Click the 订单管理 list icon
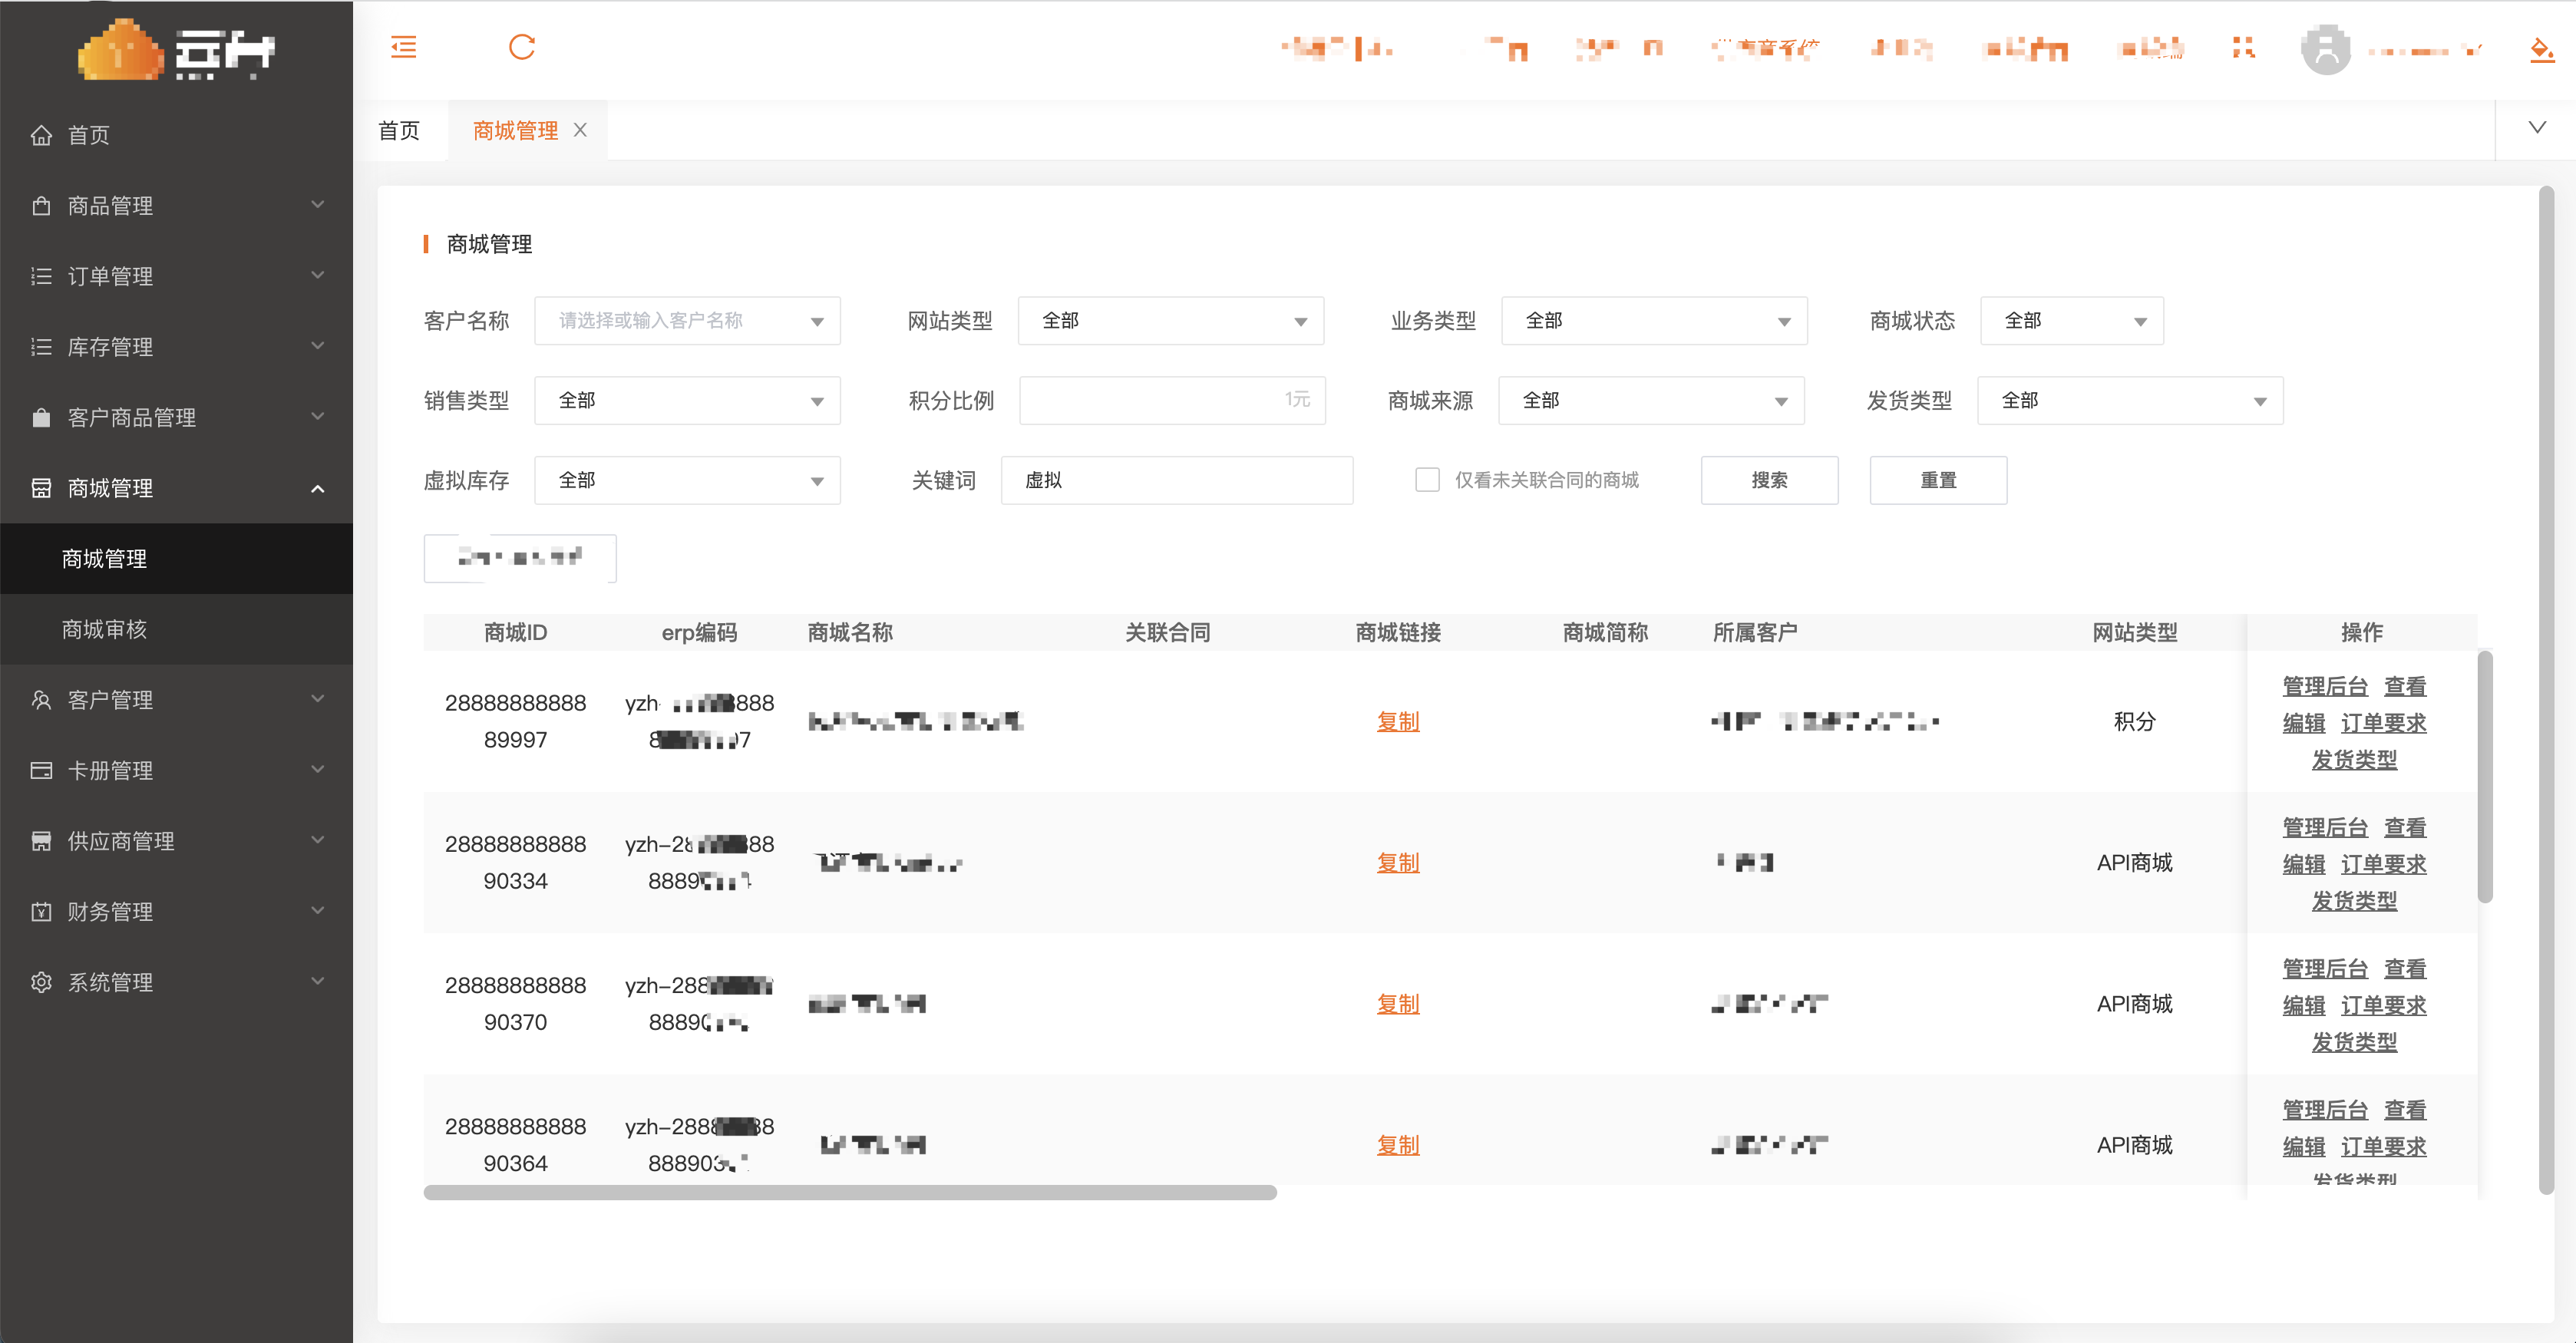This screenshot has width=2576, height=1343. (41, 276)
